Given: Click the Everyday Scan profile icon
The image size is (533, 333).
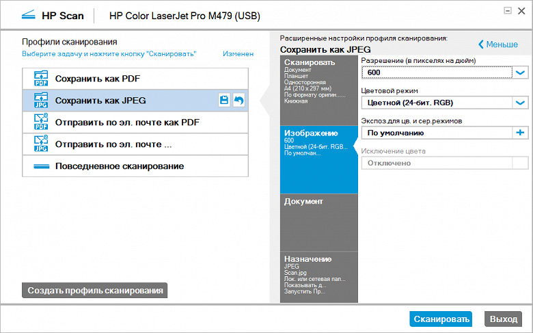Looking at the screenshot, I should 41,166.
